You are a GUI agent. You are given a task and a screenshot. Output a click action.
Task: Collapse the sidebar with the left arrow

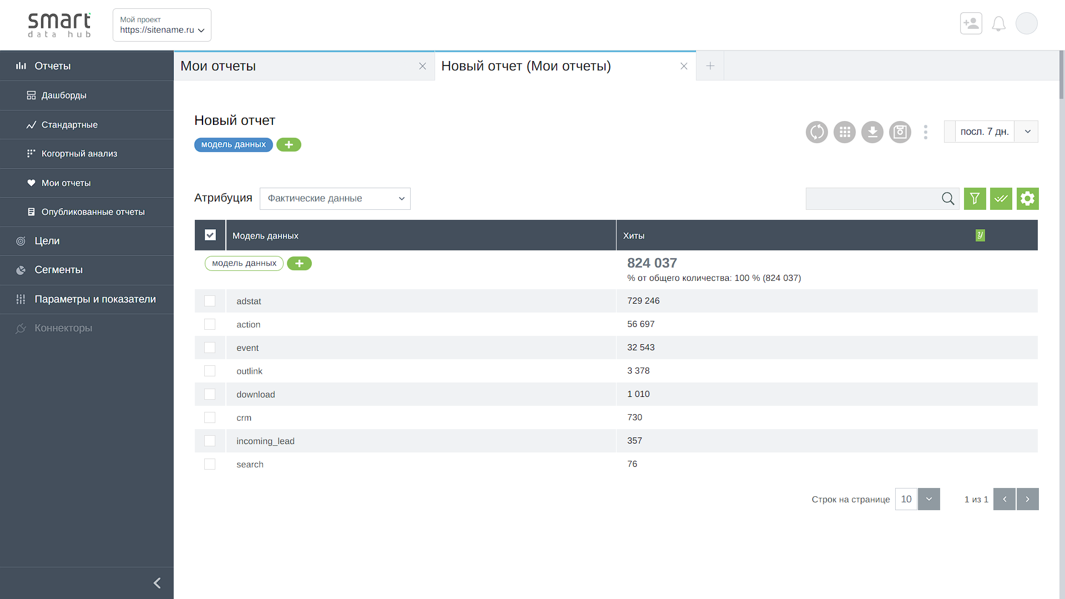(157, 583)
